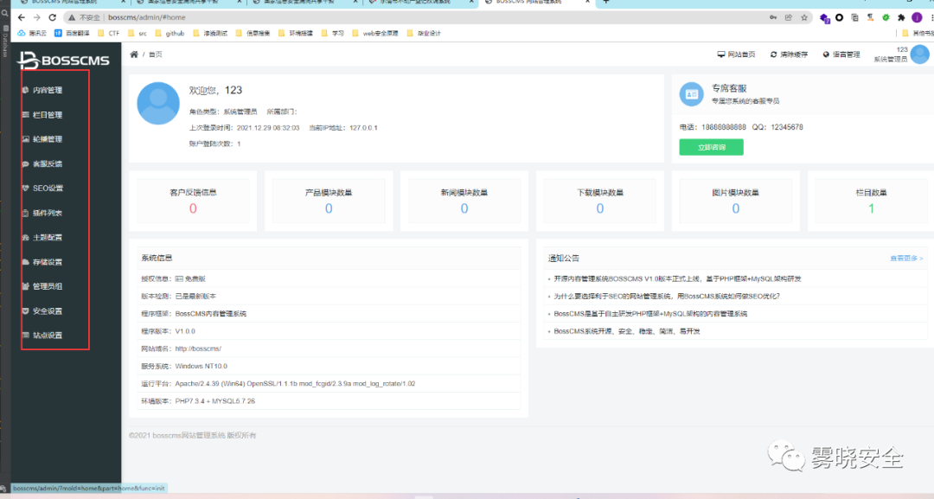Image resolution: width=934 pixels, height=499 pixels.
Task: Open the 百度翻译 bookmark
Action: tap(72, 34)
